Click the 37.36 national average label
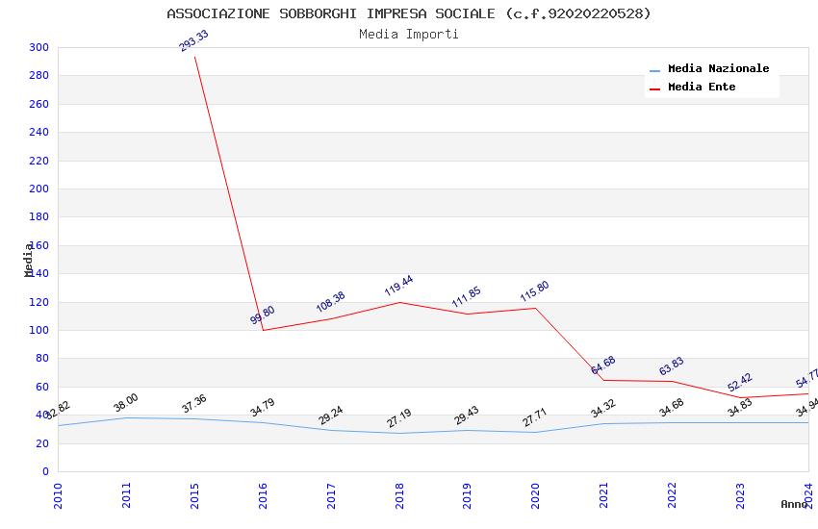818x529 pixels. coord(194,404)
